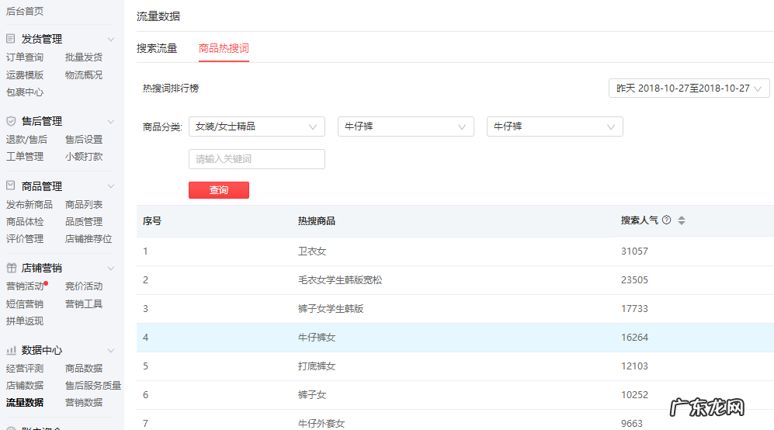Open 物流概况 in the sidebar
Screen dimensions: 774x430
click(x=84, y=75)
